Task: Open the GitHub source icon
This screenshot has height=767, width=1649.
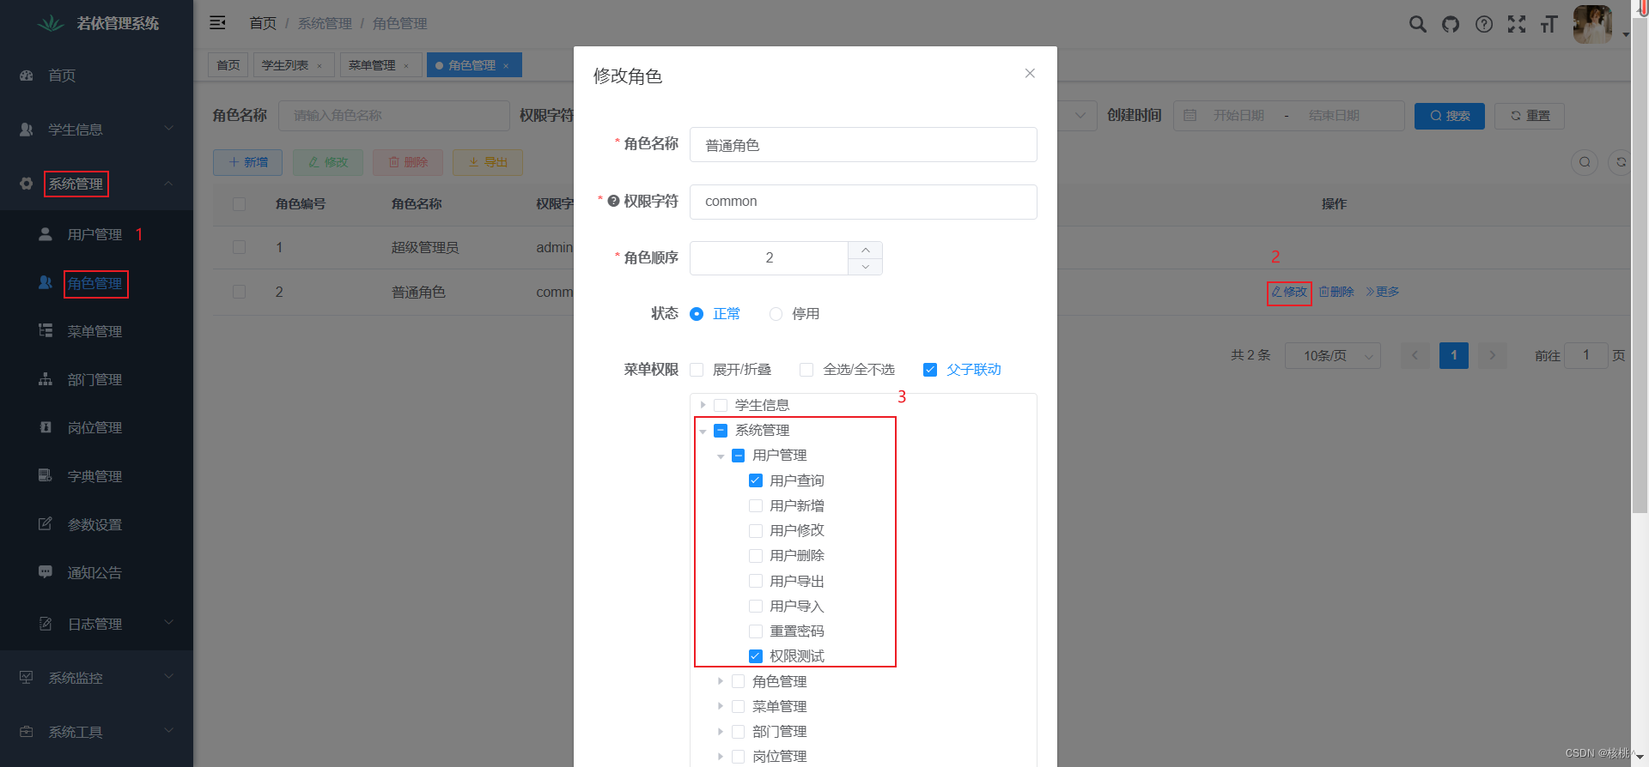Action: [1451, 24]
